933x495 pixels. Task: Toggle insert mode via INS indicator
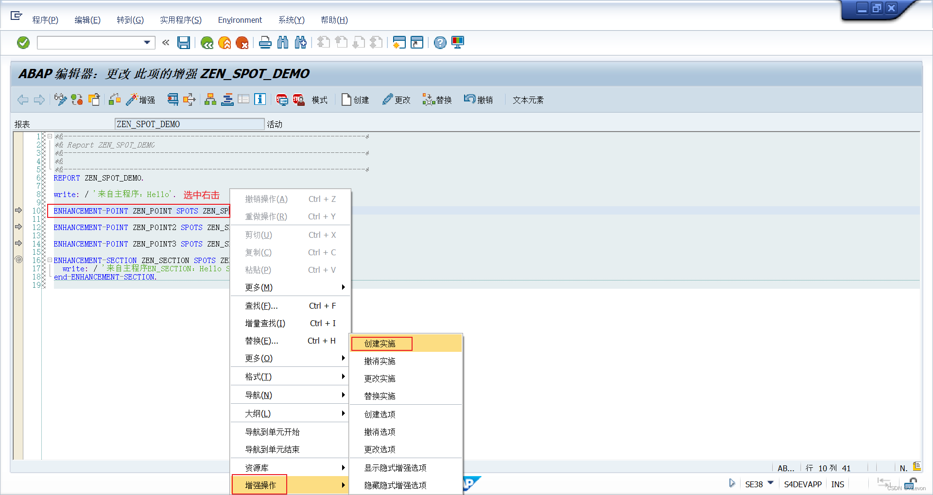[x=838, y=484]
